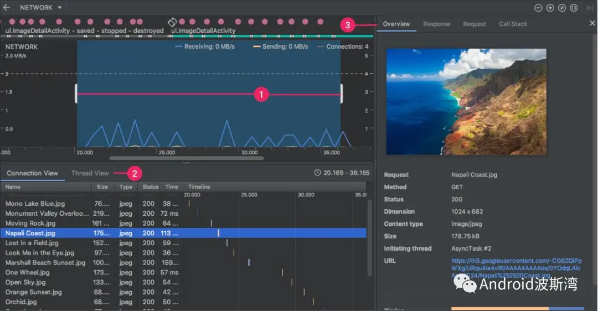Click the 72 ms time cell
Viewport: 598px width, 311px height.
pyautogui.click(x=169, y=214)
